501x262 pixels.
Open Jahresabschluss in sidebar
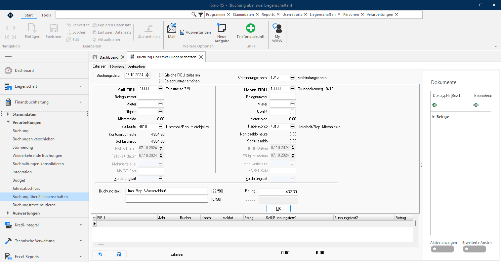click(26, 189)
